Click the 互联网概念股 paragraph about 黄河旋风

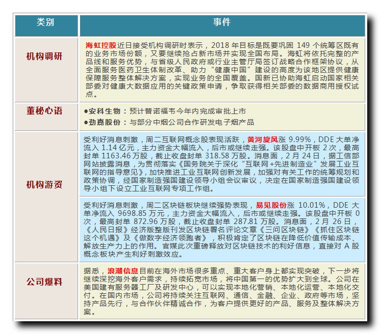(x=222, y=164)
